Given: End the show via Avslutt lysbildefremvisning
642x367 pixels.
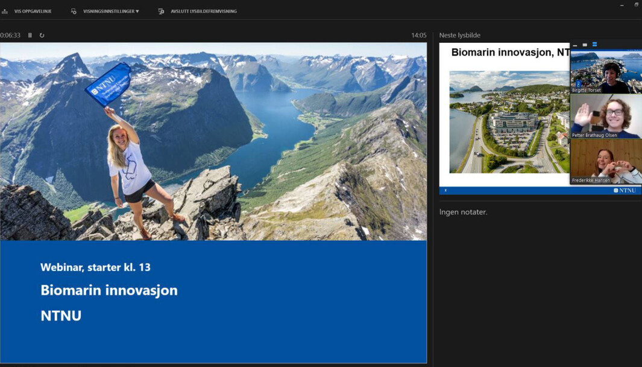Looking at the screenshot, I should click(204, 11).
